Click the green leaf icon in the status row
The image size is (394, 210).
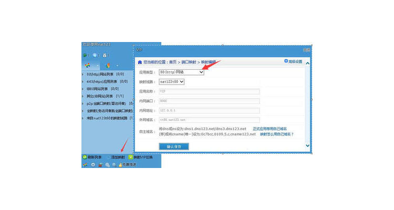click(x=85, y=55)
